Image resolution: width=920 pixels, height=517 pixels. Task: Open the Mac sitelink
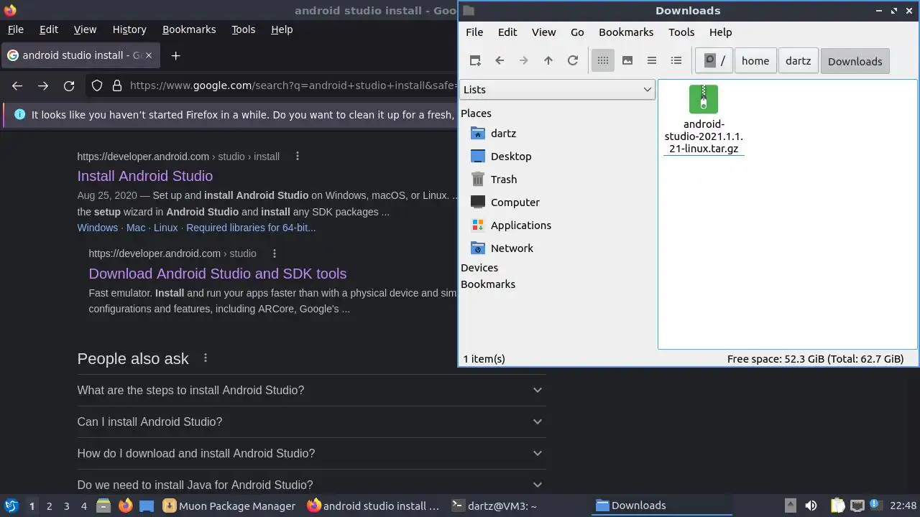136,228
